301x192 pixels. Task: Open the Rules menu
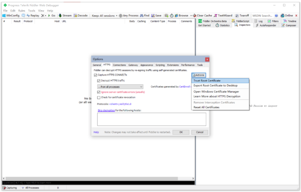[22, 11]
